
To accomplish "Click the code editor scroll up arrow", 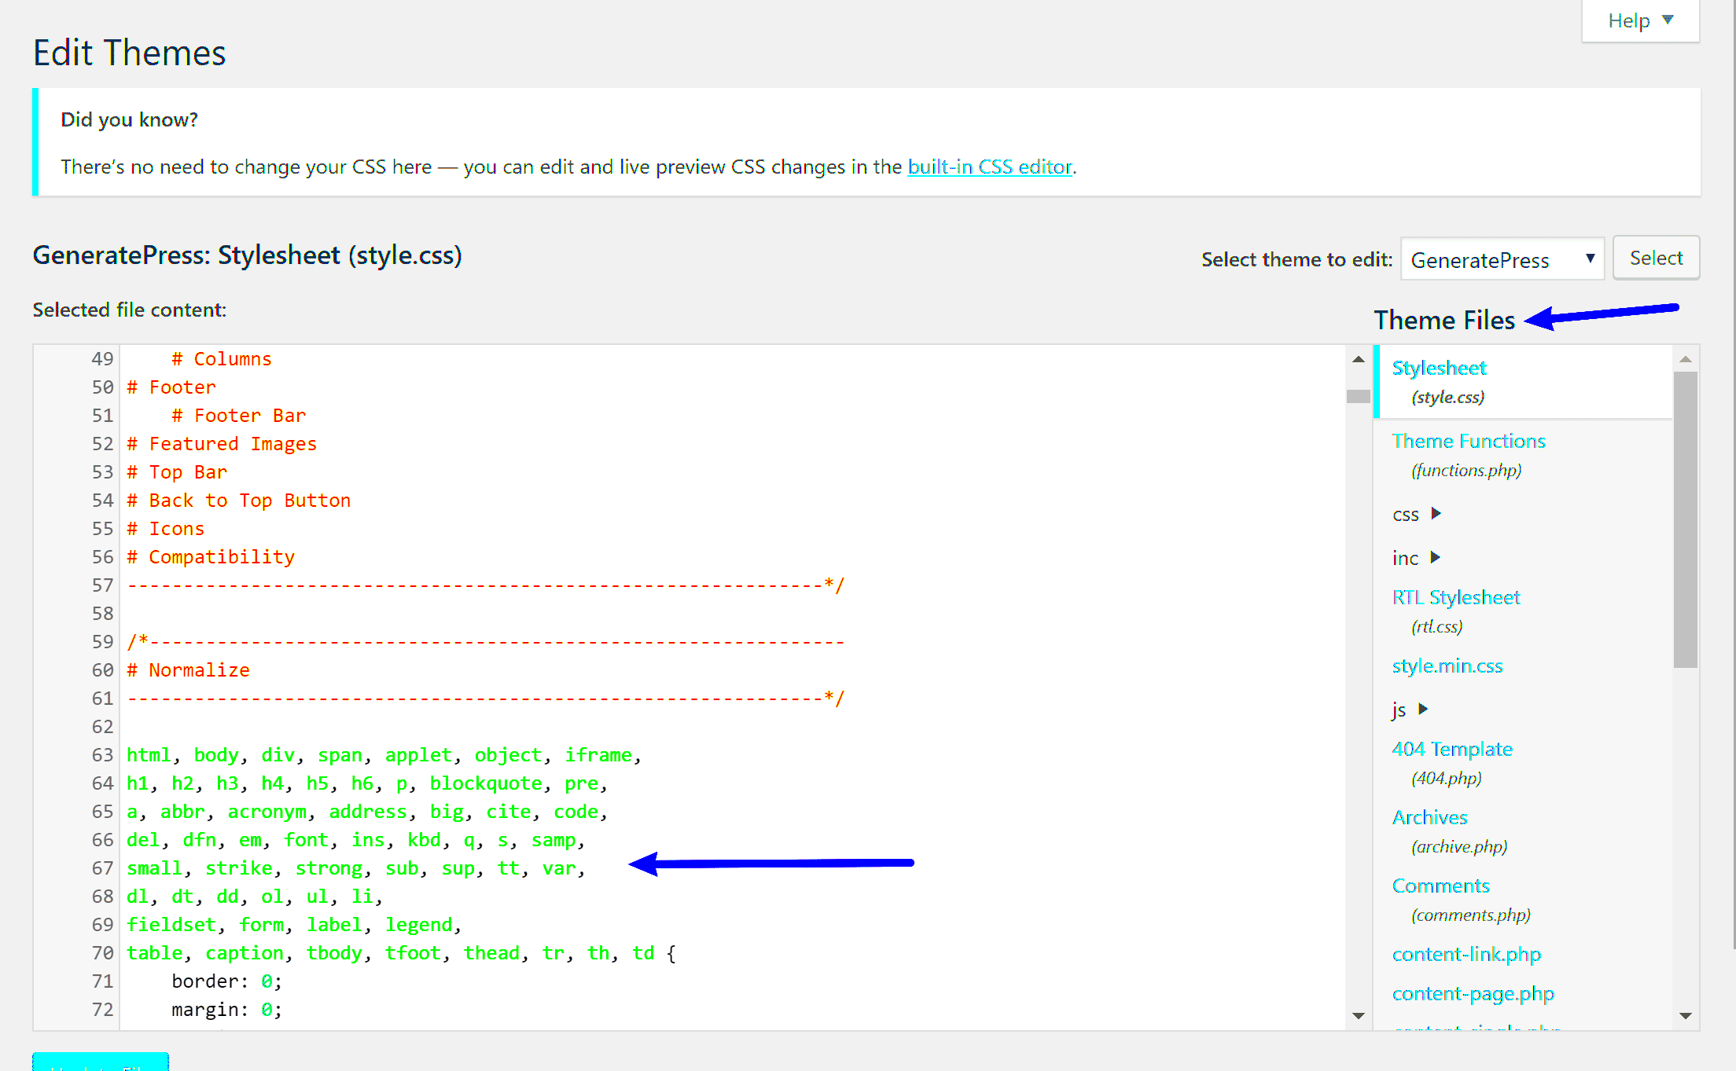I will [x=1358, y=359].
